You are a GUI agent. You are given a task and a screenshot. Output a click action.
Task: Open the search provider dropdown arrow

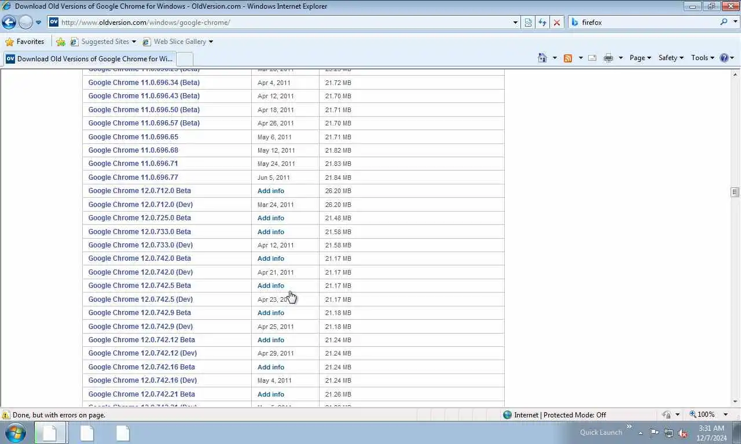(x=735, y=23)
